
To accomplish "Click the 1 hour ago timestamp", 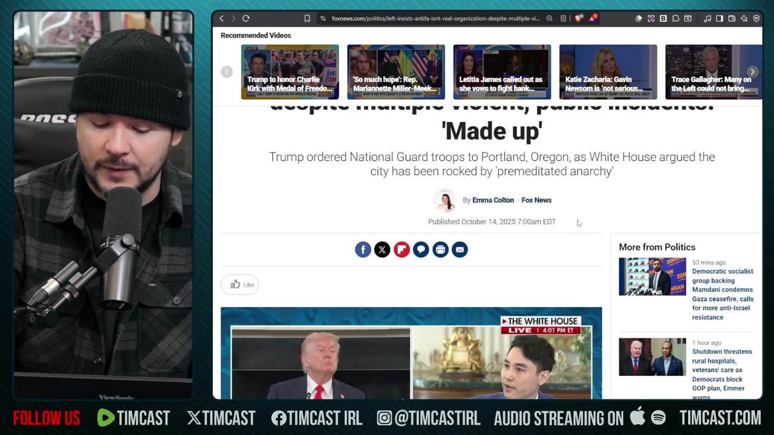I will (x=707, y=343).
